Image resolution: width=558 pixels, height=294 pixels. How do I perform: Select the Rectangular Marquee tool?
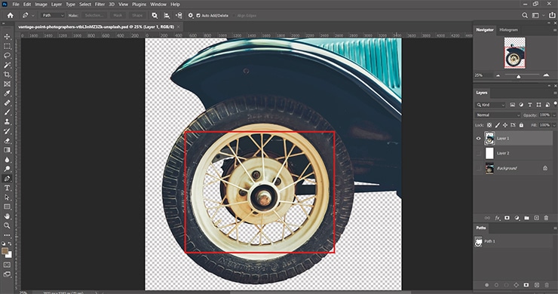(x=7, y=46)
